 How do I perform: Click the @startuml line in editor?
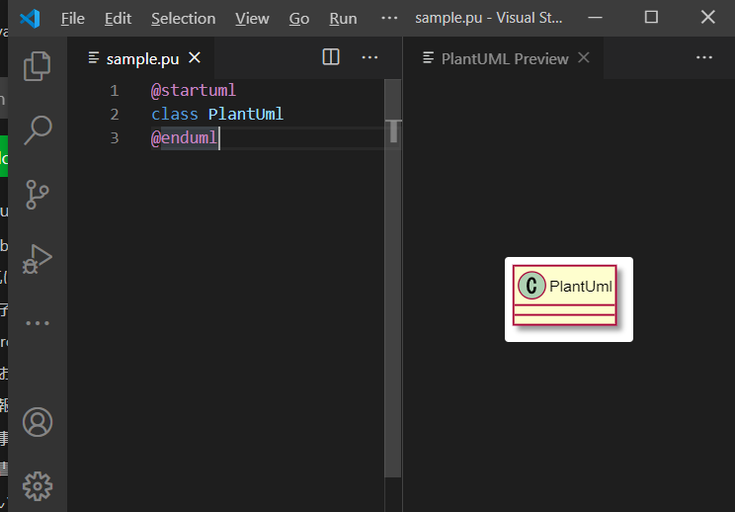pyautogui.click(x=194, y=90)
